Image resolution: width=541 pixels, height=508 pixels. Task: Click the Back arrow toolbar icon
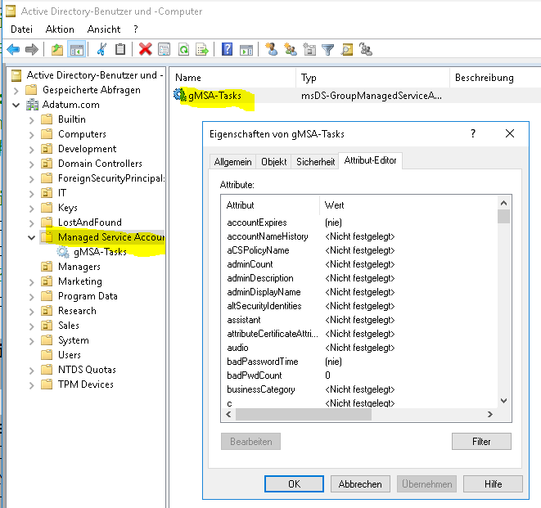(13, 49)
